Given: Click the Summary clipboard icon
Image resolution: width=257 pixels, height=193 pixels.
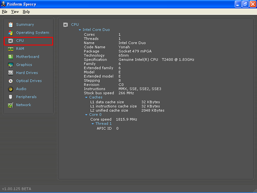Looking at the screenshot, I should [11, 24].
